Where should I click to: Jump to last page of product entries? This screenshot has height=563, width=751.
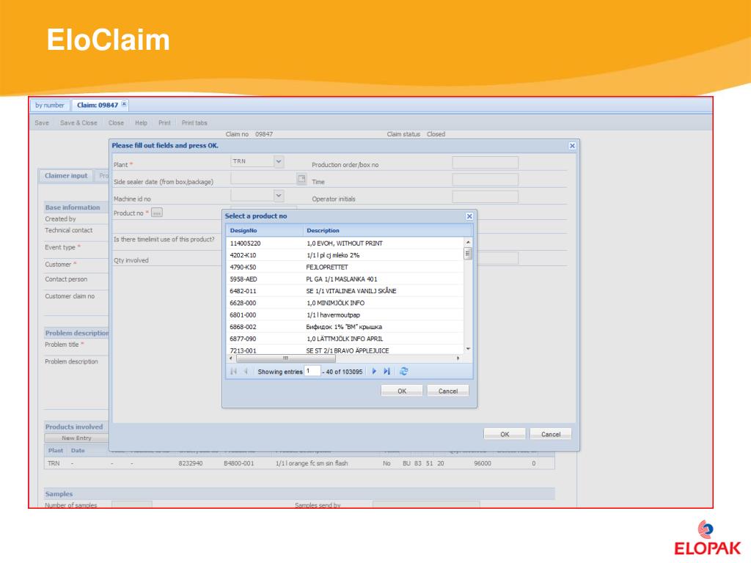pos(387,372)
